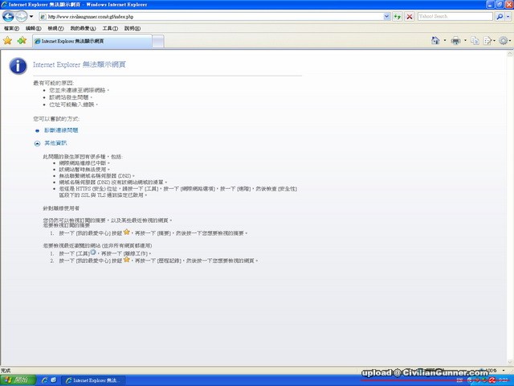Click the Refresh page icon
514x386 pixels.
tap(398, 16)
